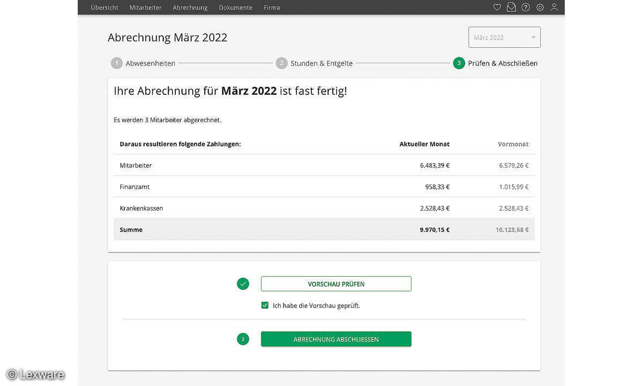This screenshot has width=643, height=386.
Task: Open the März 2022 month dropdown
Action: (504, 38)
